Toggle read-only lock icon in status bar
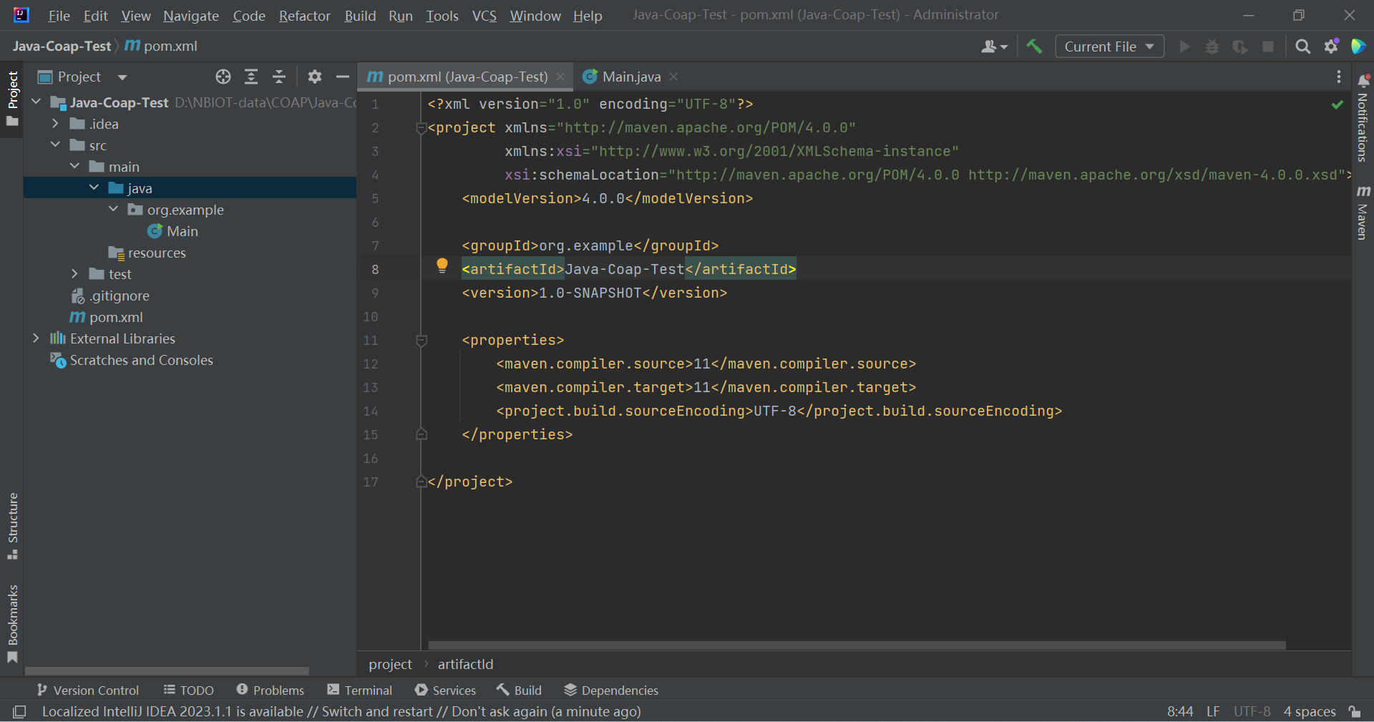1374x722 pixels. click(1355, 711)
